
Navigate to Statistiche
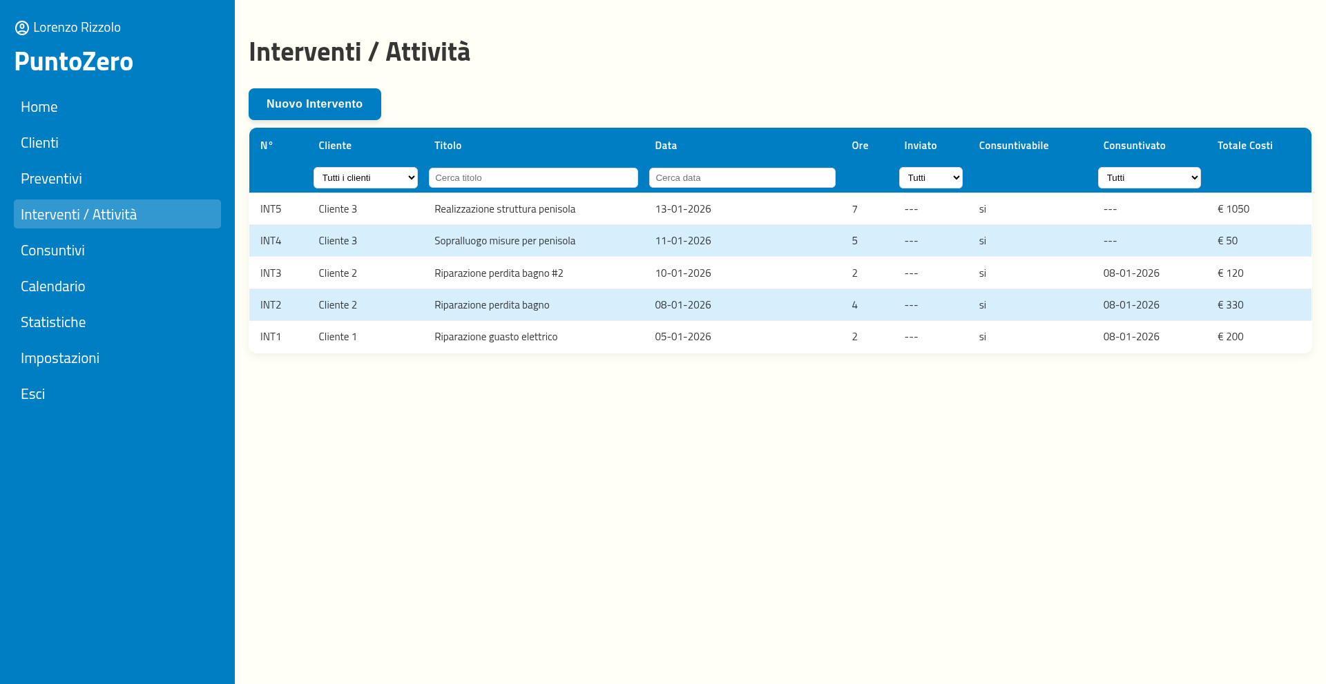(x=53, y=322)
